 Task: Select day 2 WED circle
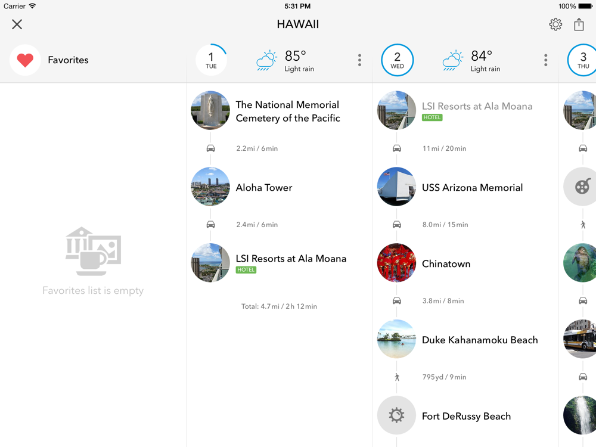coord(397,60)
